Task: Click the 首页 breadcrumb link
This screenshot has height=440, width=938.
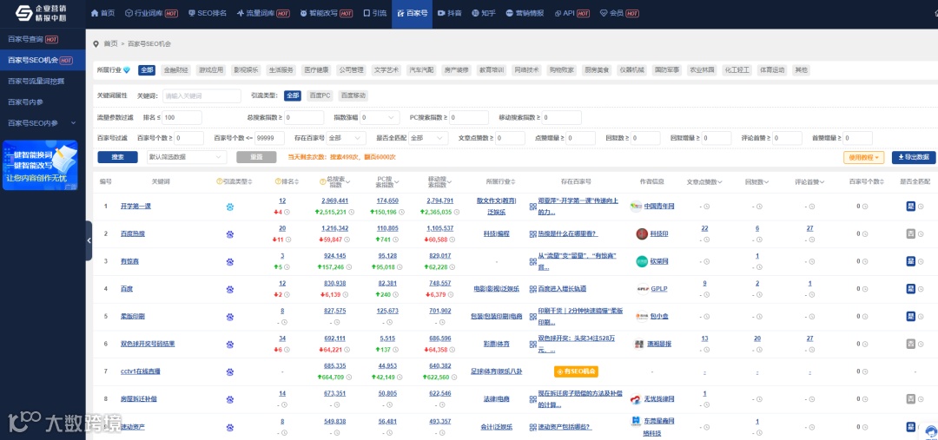Action: point(110,44)
